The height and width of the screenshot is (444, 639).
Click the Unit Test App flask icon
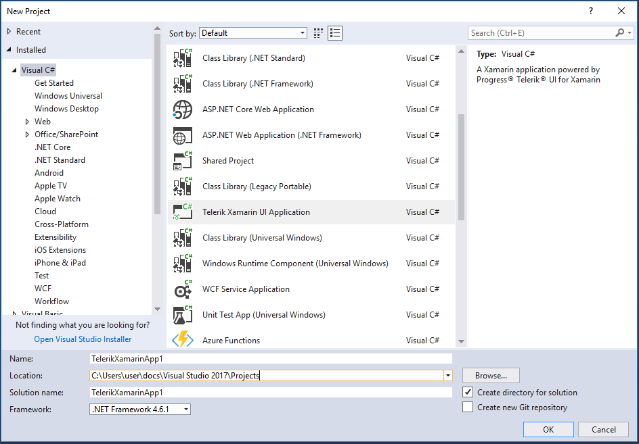click(183, 315)
